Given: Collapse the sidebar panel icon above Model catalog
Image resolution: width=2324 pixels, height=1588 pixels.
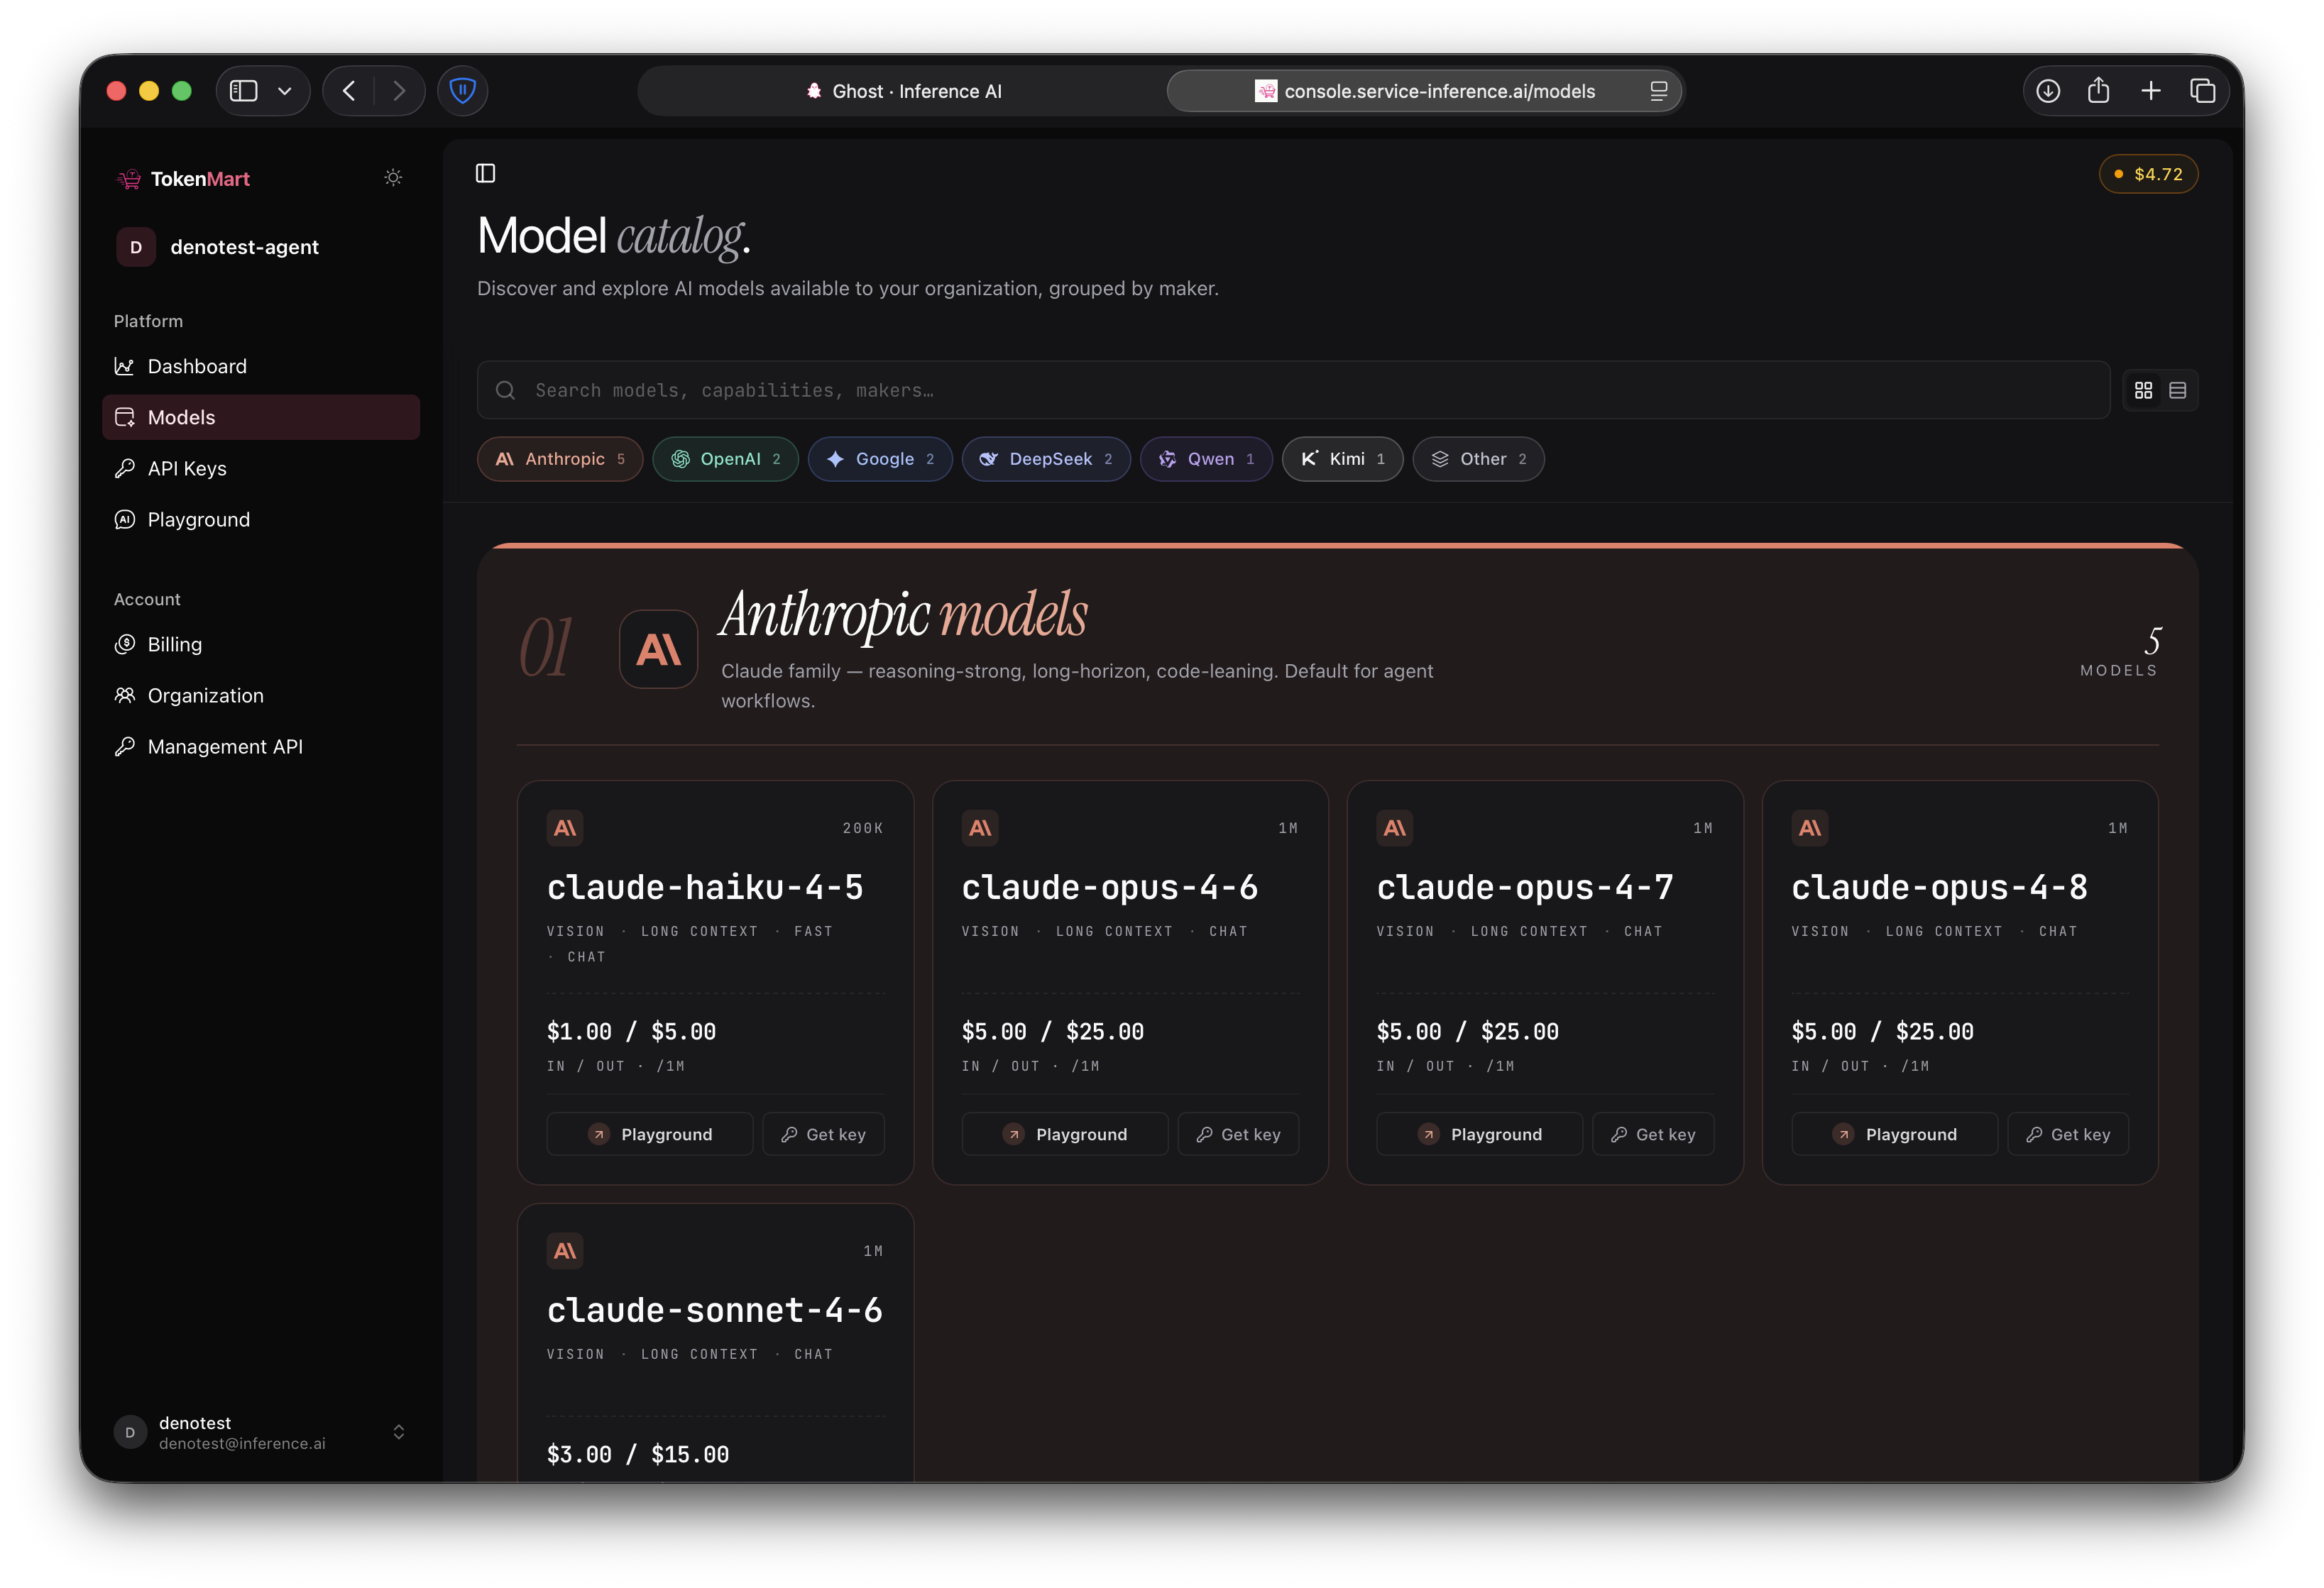Looking at the screenshot, I should click(x=486, y=174).
